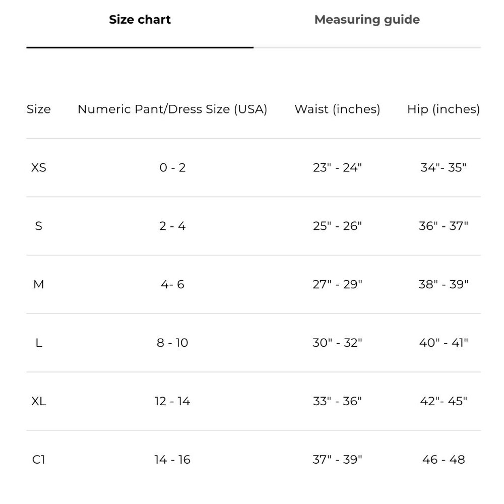The height and width of the screenshot is (504, 504).
Task: Click the 0 - 2 numeric size cell
Action: click(x=172, y=168)
